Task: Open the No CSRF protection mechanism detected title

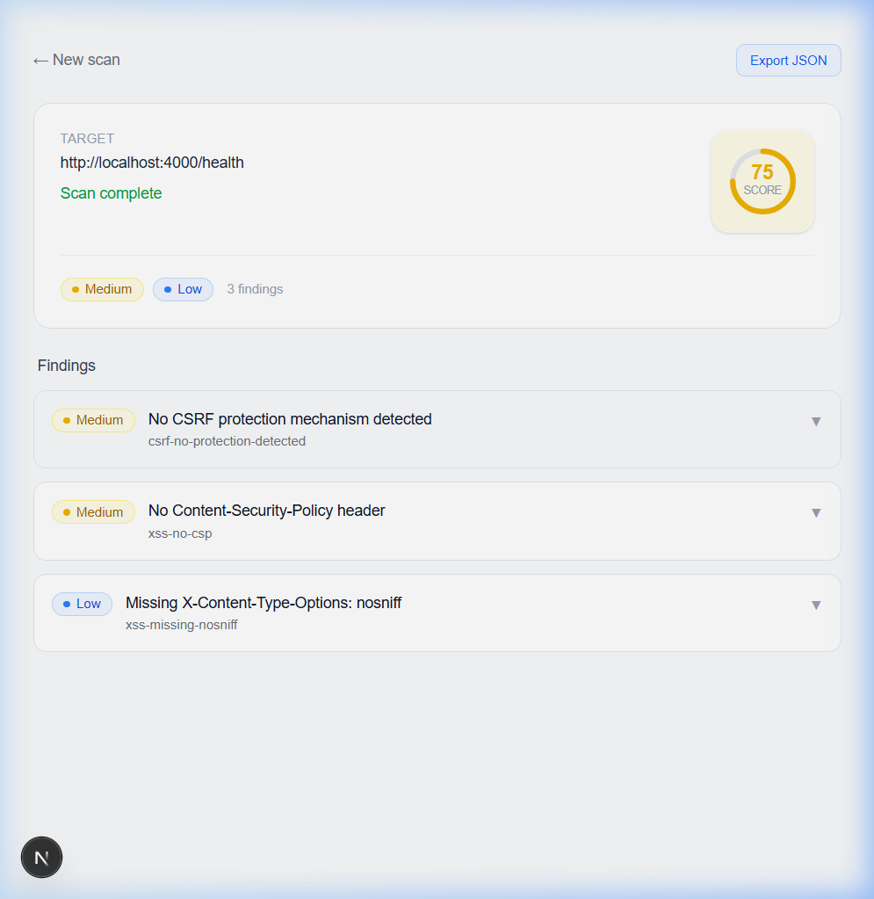Action: click(x=290, y=419)
